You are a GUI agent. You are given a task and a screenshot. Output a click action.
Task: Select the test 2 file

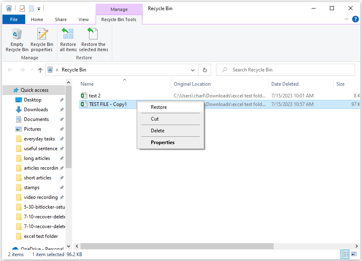pyautogui.click(x=95, y=96)
